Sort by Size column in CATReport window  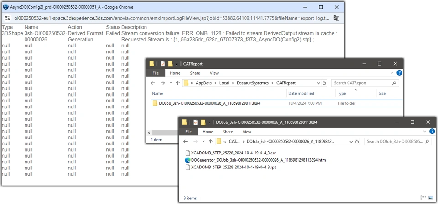coord(382,94)
